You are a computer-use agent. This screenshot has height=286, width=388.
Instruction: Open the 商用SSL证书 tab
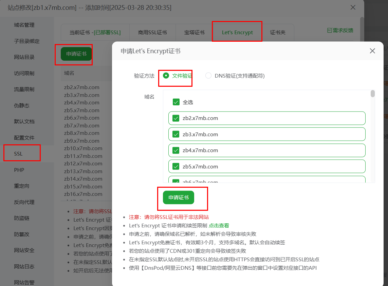[152, 33]
